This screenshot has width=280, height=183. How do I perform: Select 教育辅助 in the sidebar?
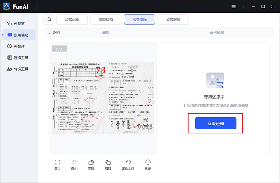coord(19,35)
